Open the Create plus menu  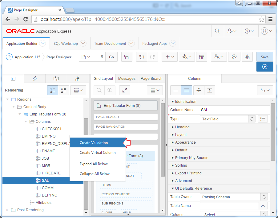(x=170, y=57)
